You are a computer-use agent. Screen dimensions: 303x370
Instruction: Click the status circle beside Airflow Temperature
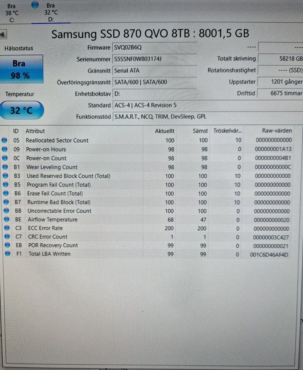point(5,219)
